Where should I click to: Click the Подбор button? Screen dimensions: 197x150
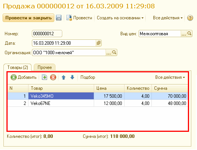(x=88, y=77)
